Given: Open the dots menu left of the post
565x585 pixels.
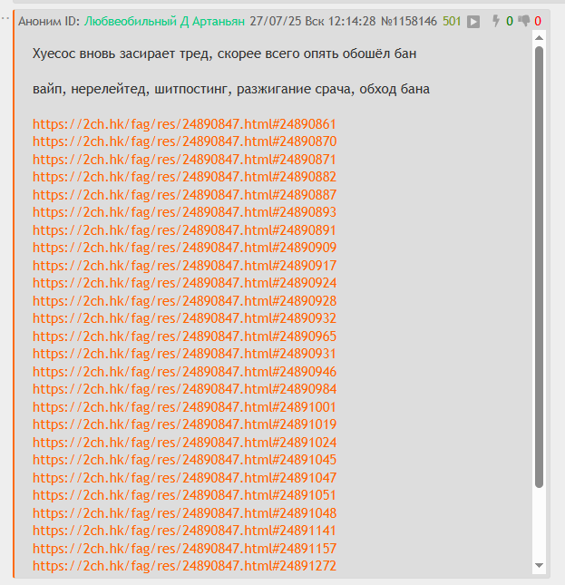Looking at the screenshot, I should [5, 17].
